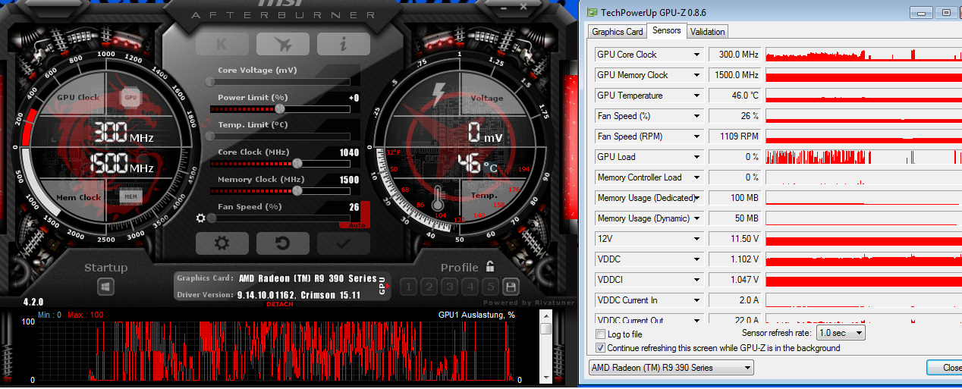Toggle the fan speed Auto button
This screenshot has height=389, width=962.
357,225
